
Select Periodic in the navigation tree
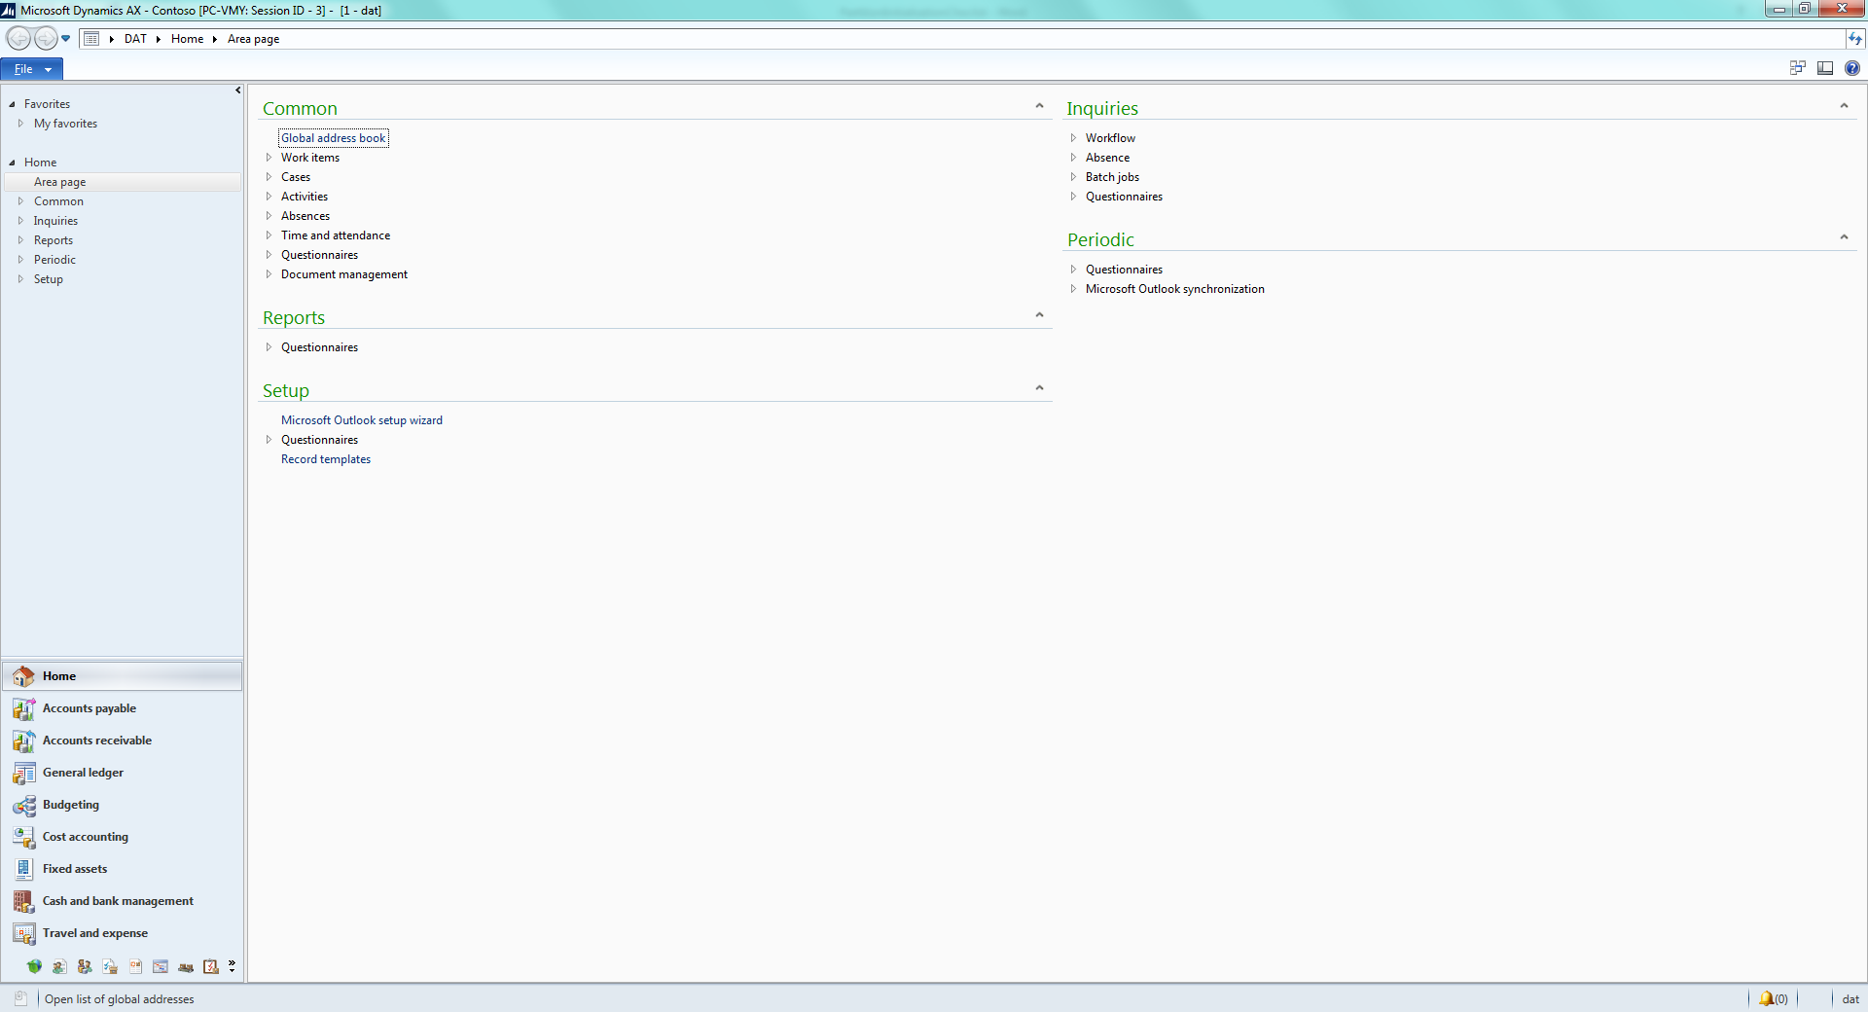tap(54, 260)
